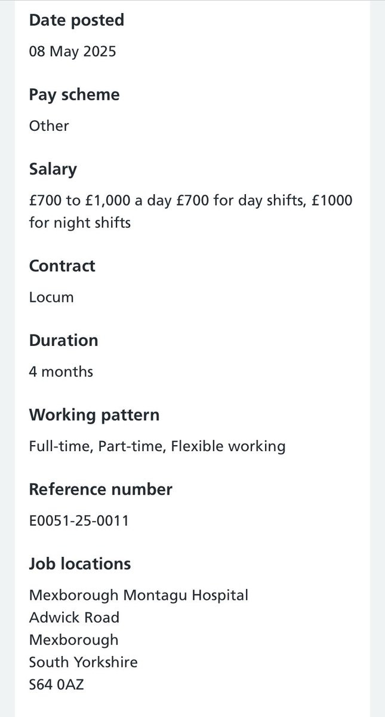Select the S64 0AZ postcode

pyautogui.click(x=57, y=685)
